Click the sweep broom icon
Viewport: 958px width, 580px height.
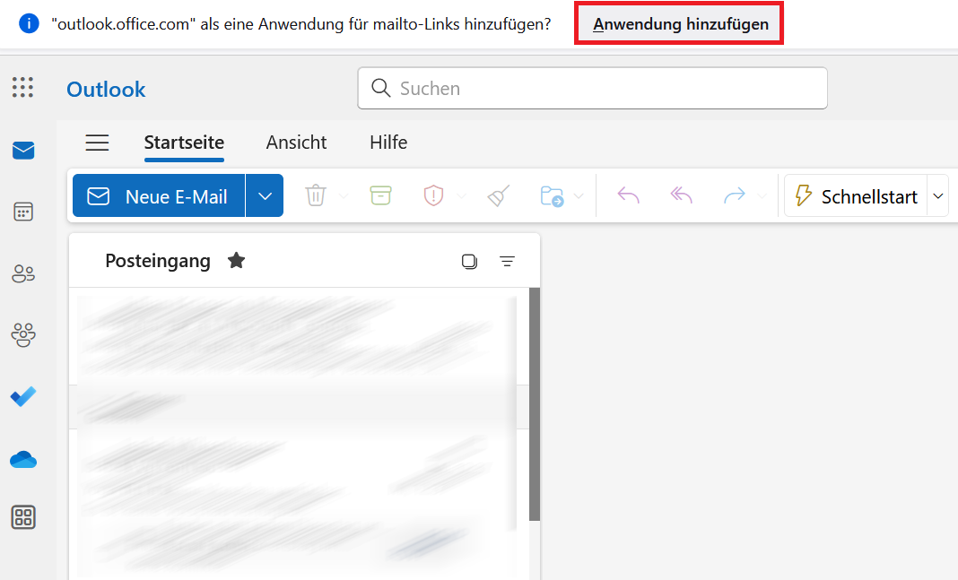[x=499, y=196]
